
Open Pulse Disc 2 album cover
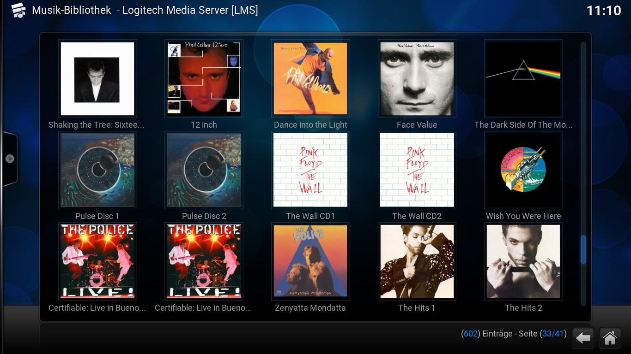tap(204, 170)
